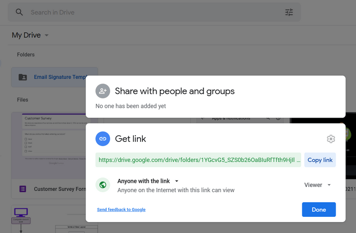Screen dimensions: 356x233
Task: Open search options filter icon
Action: (289, 12)
